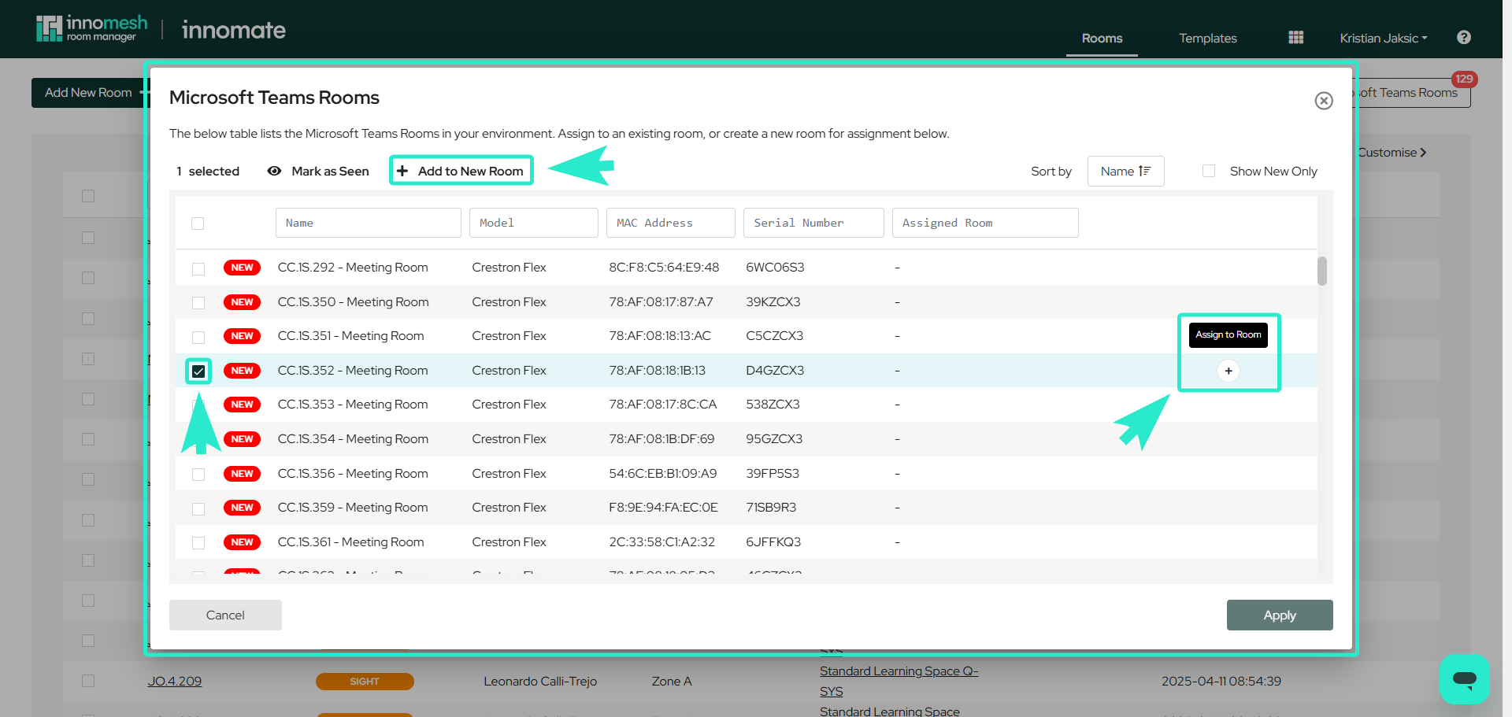
Task: Switch to the Templates tab
Action: pos(1207,38)
